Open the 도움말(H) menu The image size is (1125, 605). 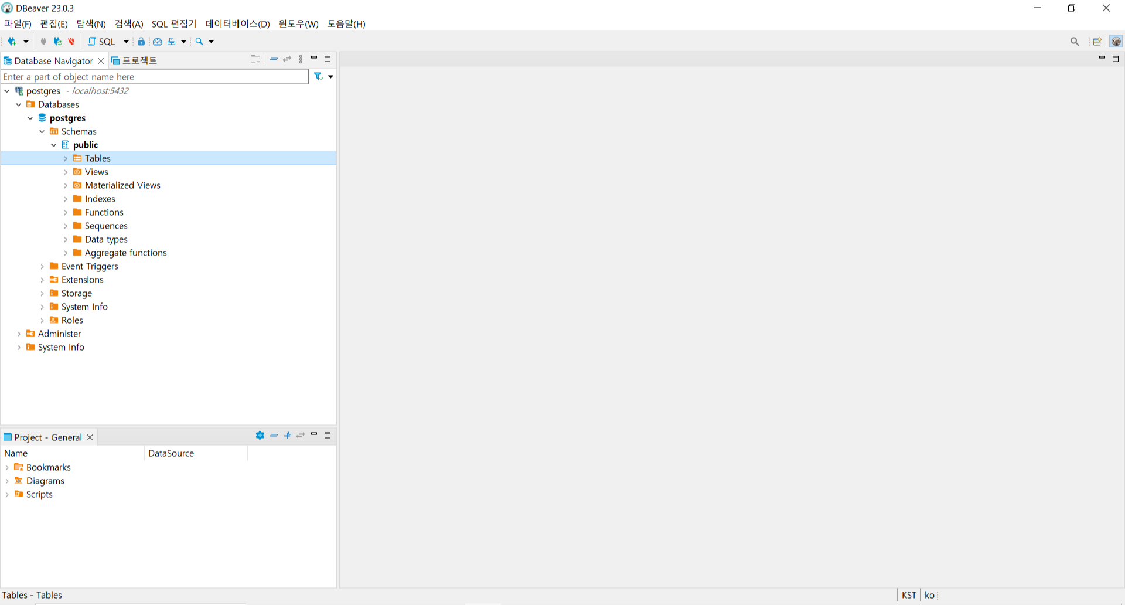(x=346, y=24)
